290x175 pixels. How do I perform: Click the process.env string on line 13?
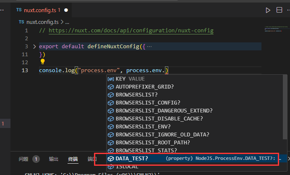click(99, 71)
